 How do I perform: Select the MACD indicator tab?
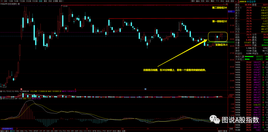13,131
